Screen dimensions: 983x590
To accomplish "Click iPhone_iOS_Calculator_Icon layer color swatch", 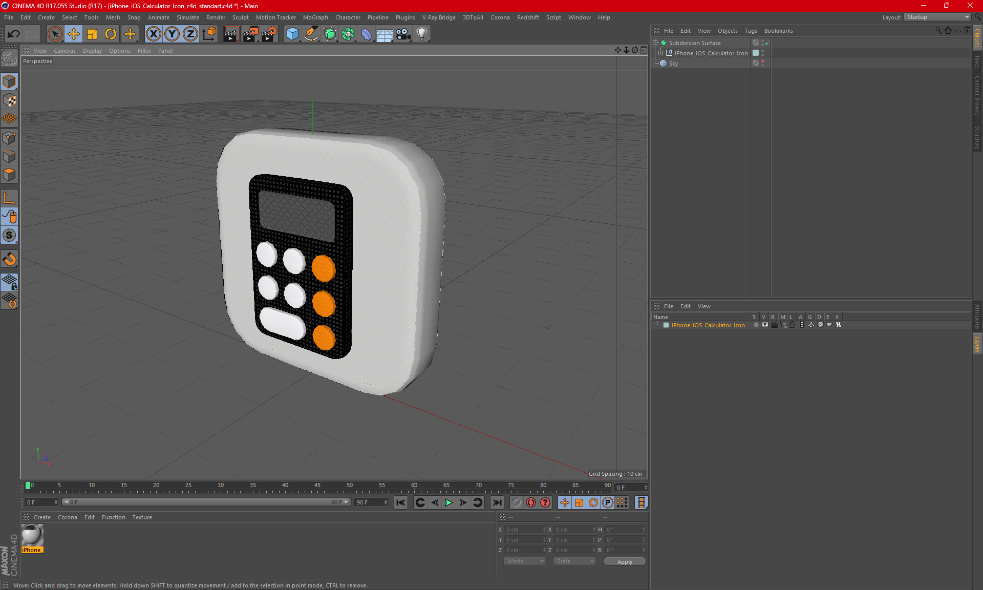I will [666, 325].
